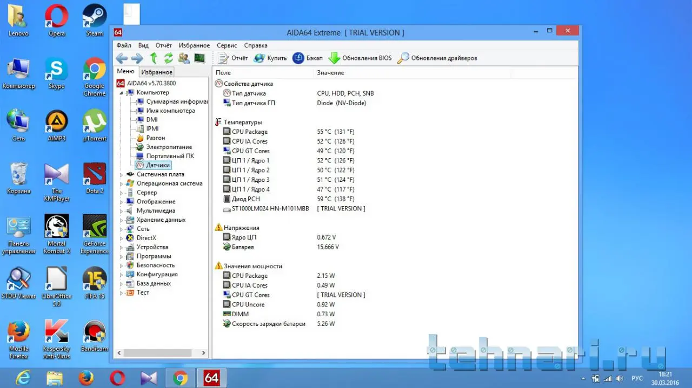Open the Справка menu

(x=256, y=45)
